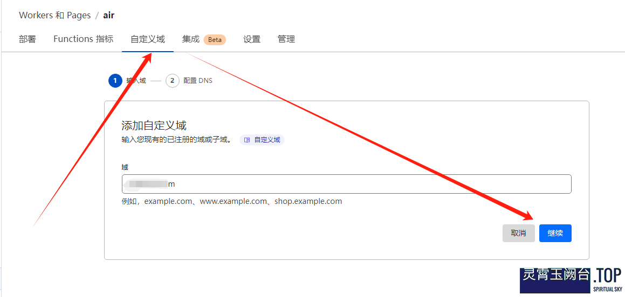Open the 集成 tab
Image resolution: width=625 pixels, height=297 pixels.
[191, 39]
